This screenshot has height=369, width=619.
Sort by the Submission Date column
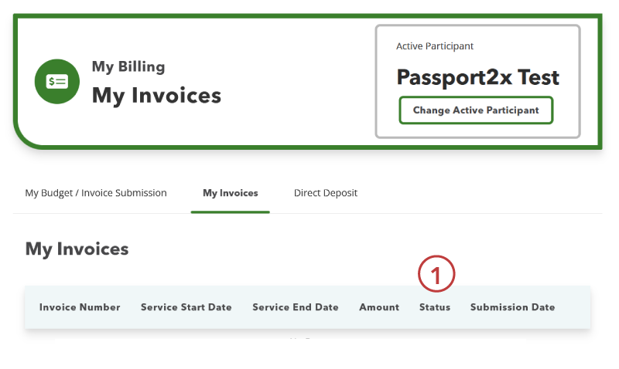pos(512,307)
